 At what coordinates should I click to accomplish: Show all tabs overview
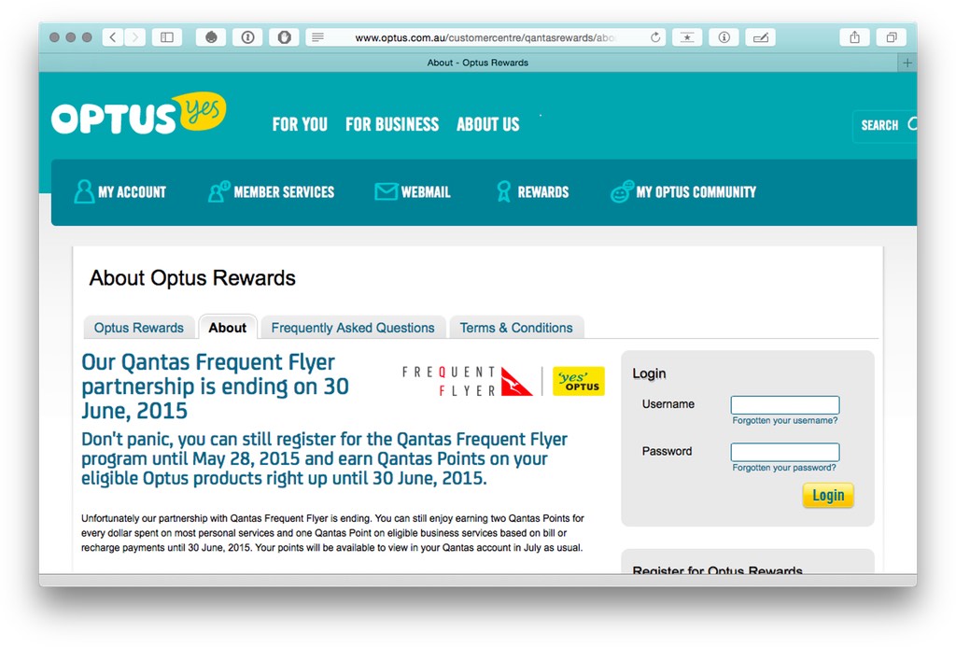click(892, 37)
